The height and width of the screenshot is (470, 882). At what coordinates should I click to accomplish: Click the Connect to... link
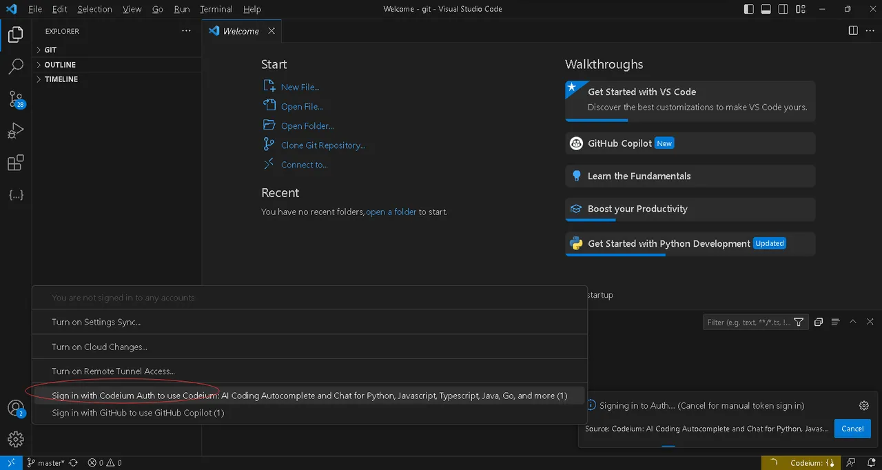[x=305, y=165]
